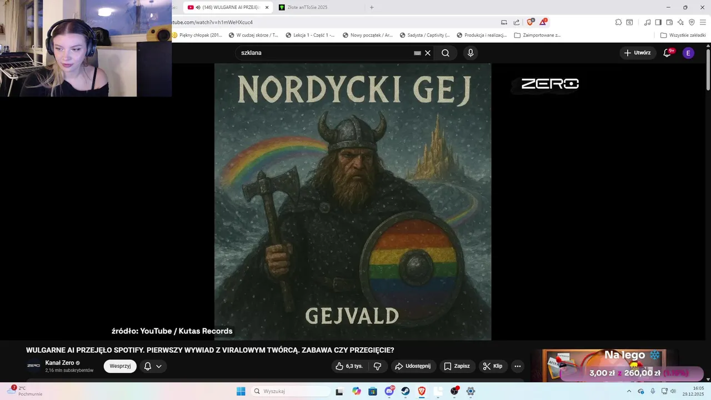Toggle the browser sidebar panel icon
Screen dimensions: 711x400
coord(658,22)
